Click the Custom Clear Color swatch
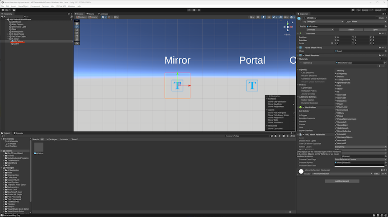 (x=357, y=165)
